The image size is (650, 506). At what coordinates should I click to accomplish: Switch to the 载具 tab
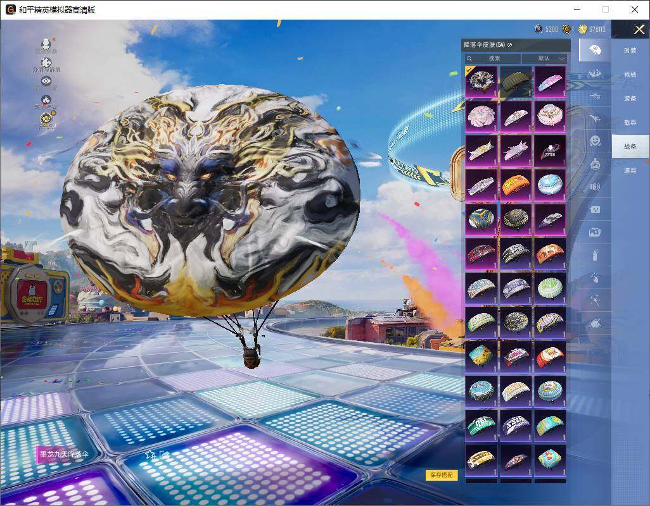click(630, 123)
